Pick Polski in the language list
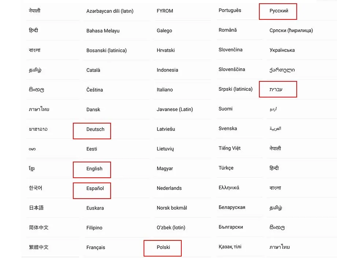Screen dimensions: 337x258 [x=163, y=247]
